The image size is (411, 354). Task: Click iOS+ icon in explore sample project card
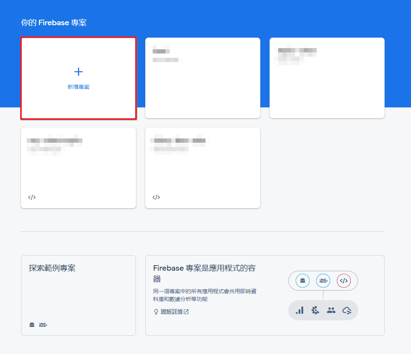pyautogui.click(x=43, y=325)
